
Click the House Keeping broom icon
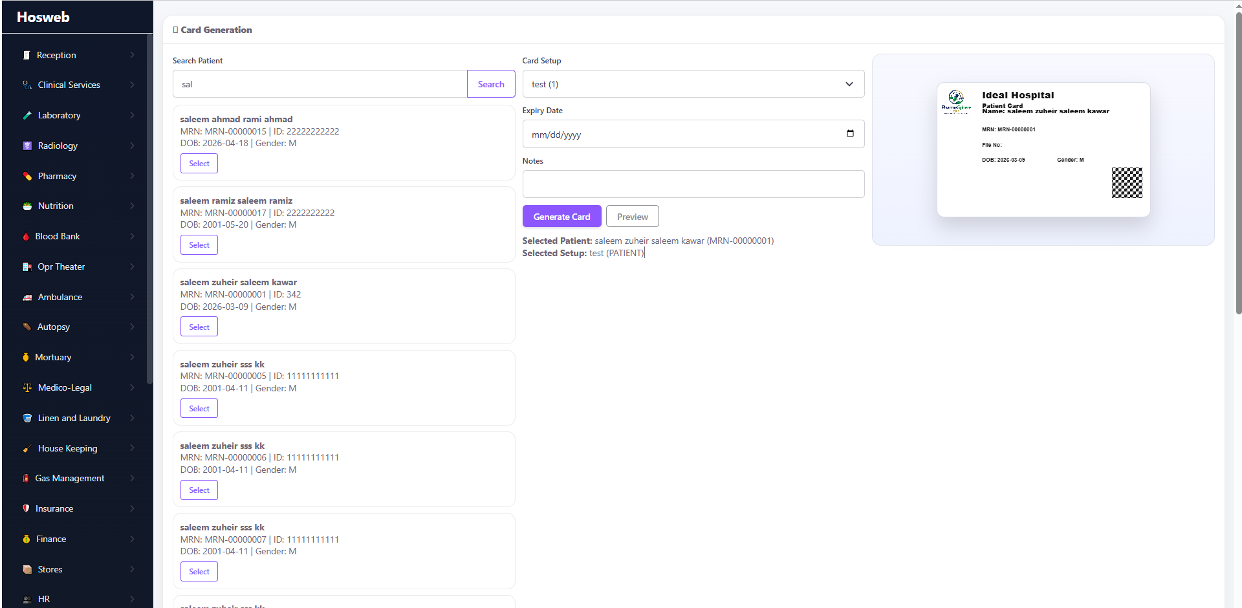coord(27,448)
